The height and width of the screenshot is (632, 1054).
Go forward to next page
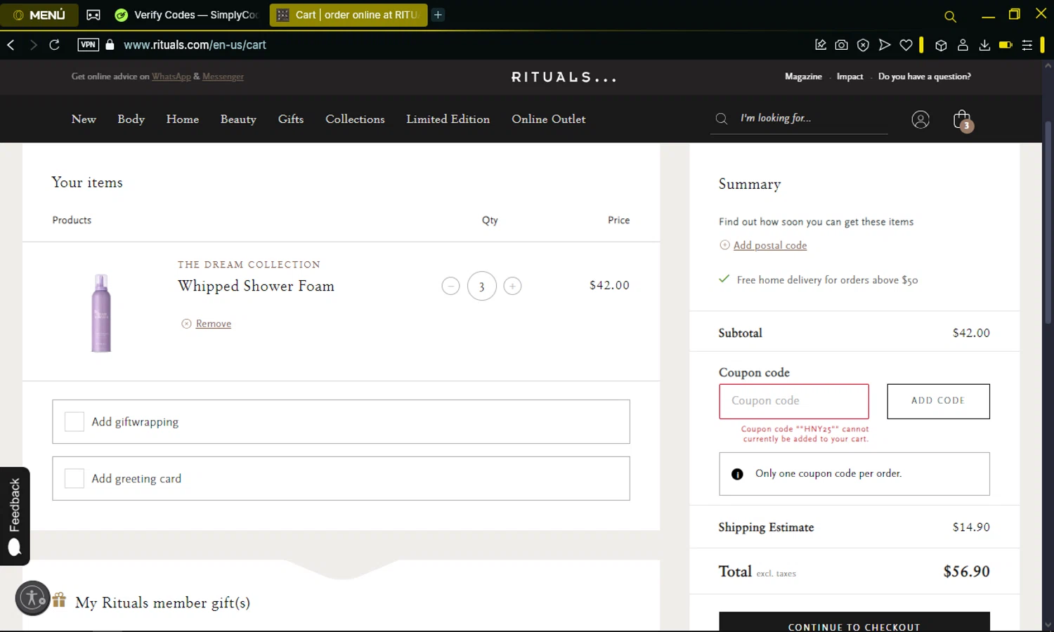(x=33, y=45)
